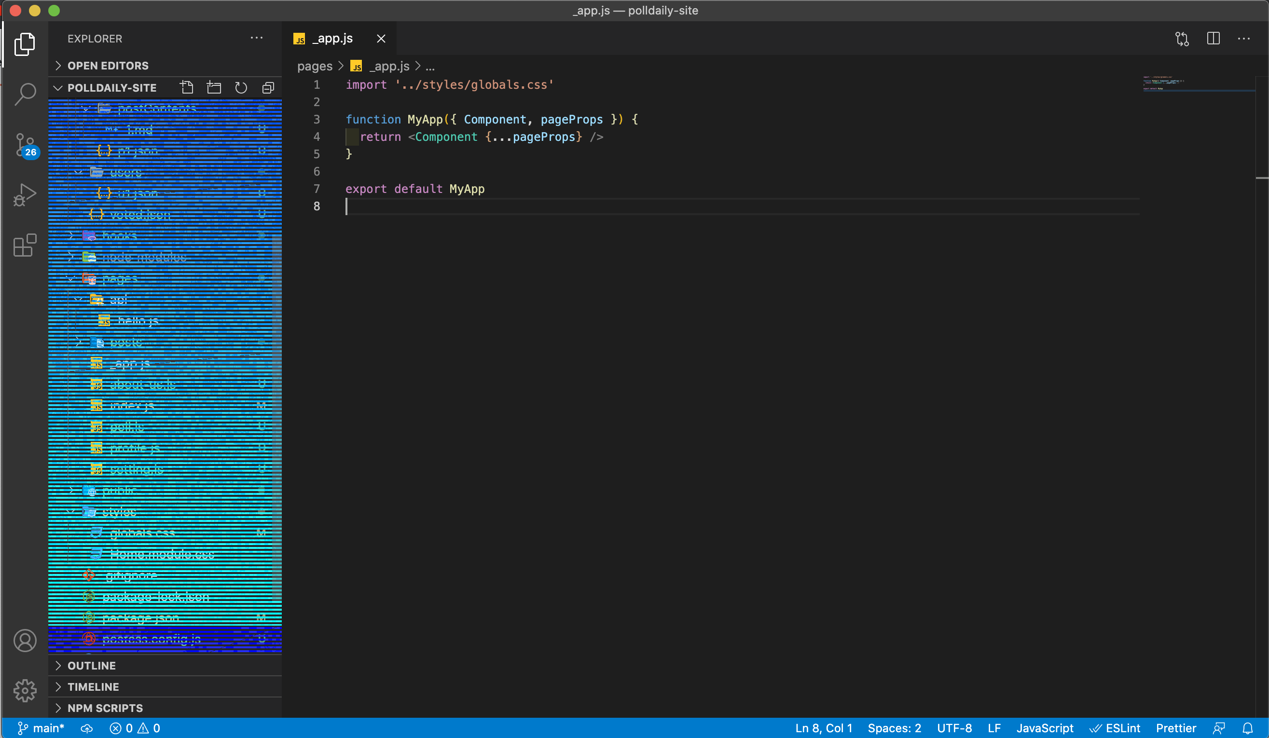Open the Accounts icon in the Activity Bar
1269x738 pixels.
25,641
